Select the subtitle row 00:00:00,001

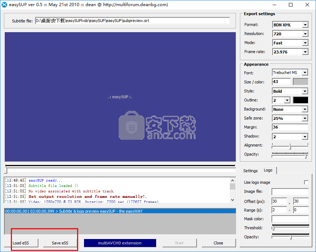tap(120, 211)
